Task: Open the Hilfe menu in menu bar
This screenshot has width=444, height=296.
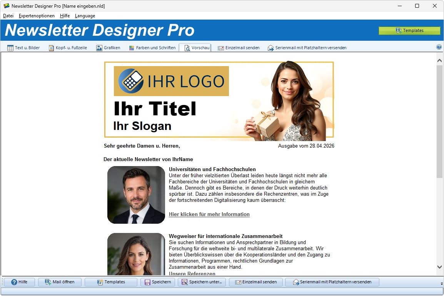Action: point(65,16)
